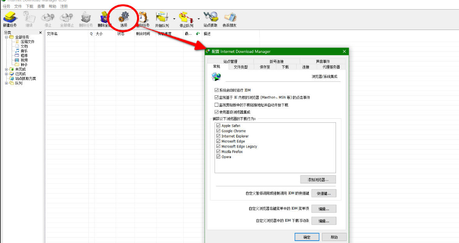Toggle IE内核浏览器 click monitoring checkbox

click(216, 97)
